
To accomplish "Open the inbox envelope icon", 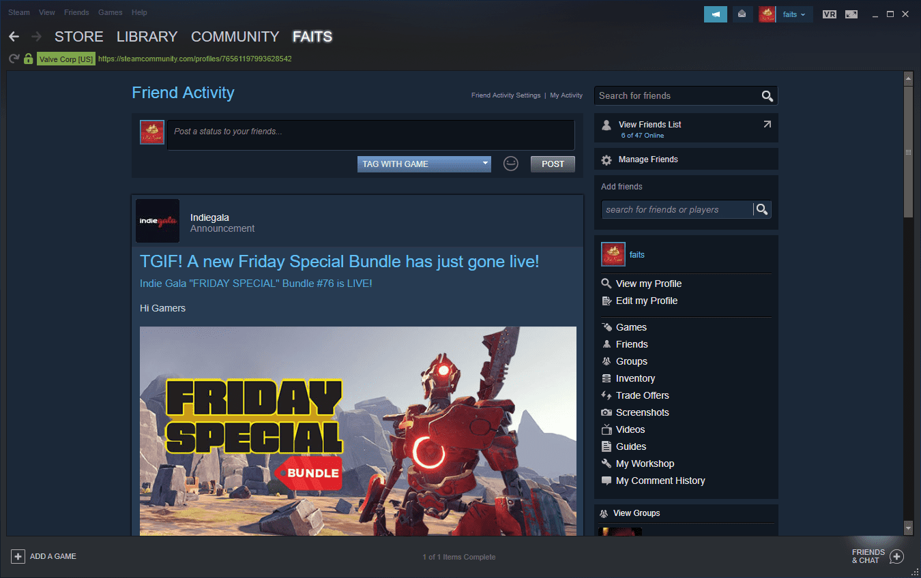I will pos(742,14).
